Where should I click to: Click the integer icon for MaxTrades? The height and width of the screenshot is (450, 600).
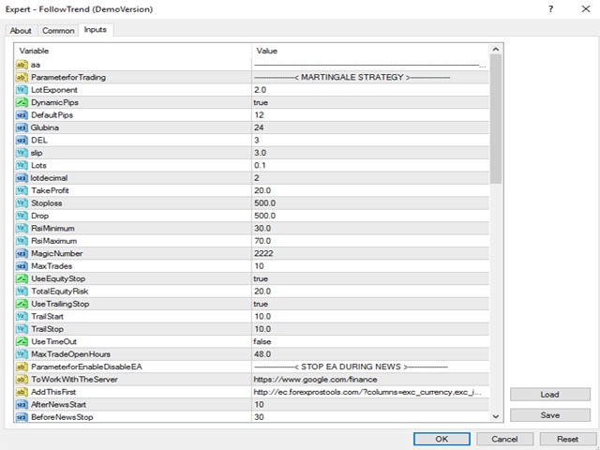pos(22,266)
